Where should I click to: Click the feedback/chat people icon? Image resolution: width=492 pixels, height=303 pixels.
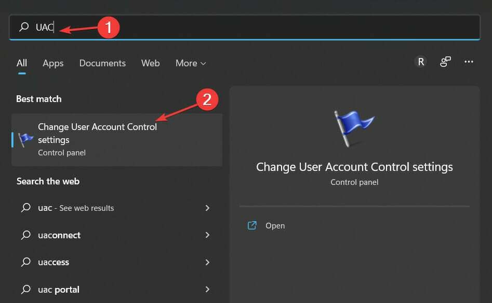pyautogui.click(x=445, y=62)
